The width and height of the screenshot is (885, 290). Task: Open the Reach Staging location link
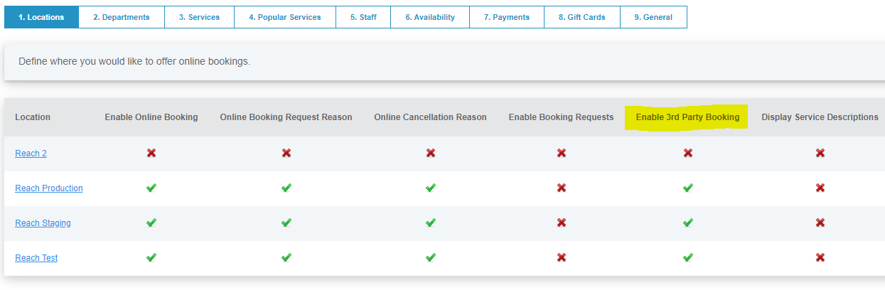click(x=43, y=223)
